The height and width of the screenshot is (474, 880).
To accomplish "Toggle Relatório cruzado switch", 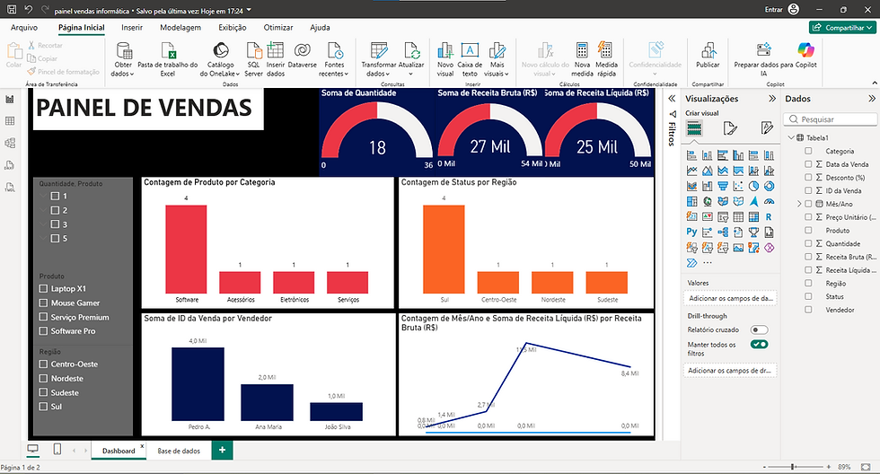I will click(759, 329).
